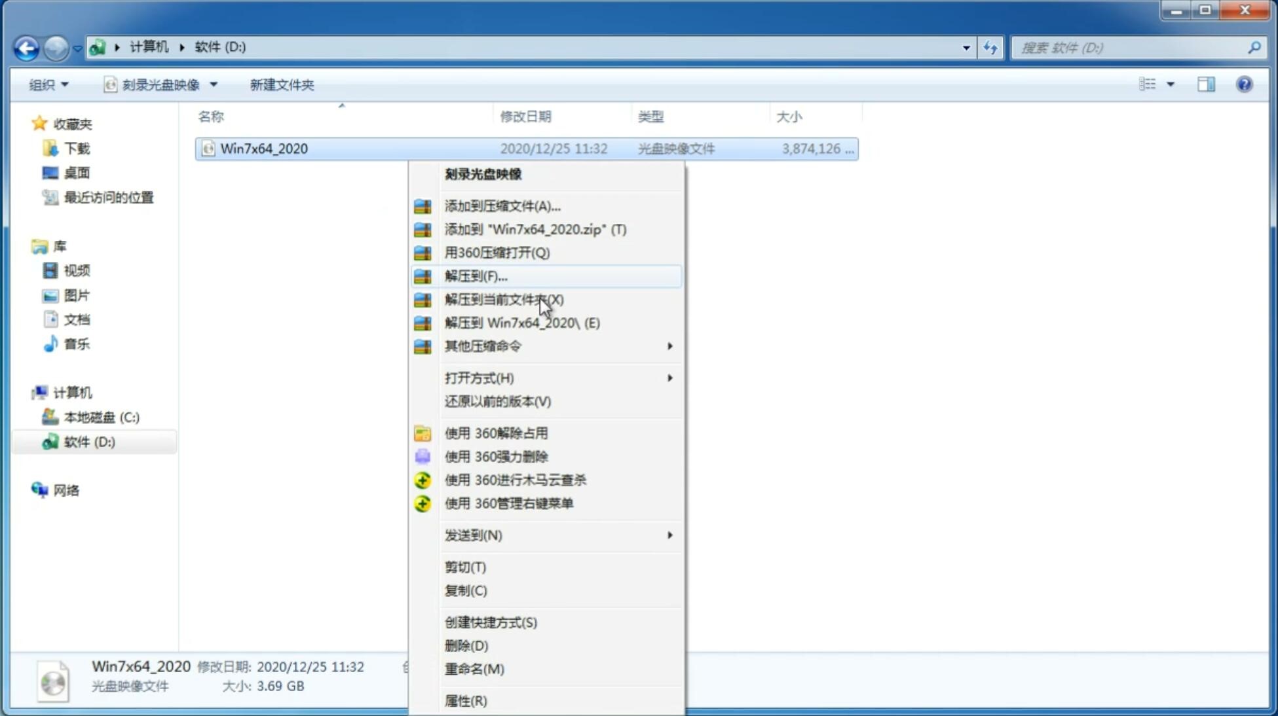Click 软件 D drive tree item

coord(88,441)
